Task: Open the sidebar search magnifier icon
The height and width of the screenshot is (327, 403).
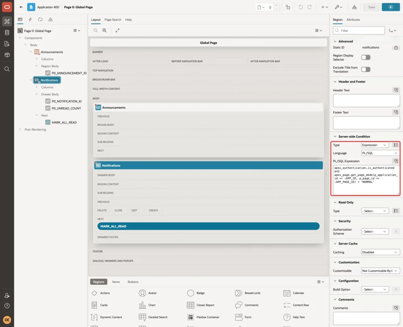Action: coord(7,69)
